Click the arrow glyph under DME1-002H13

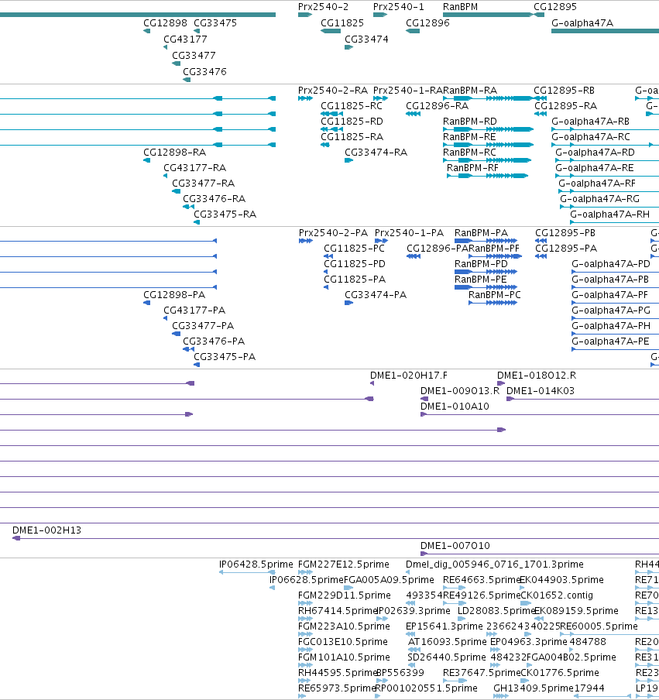[16, 538]
